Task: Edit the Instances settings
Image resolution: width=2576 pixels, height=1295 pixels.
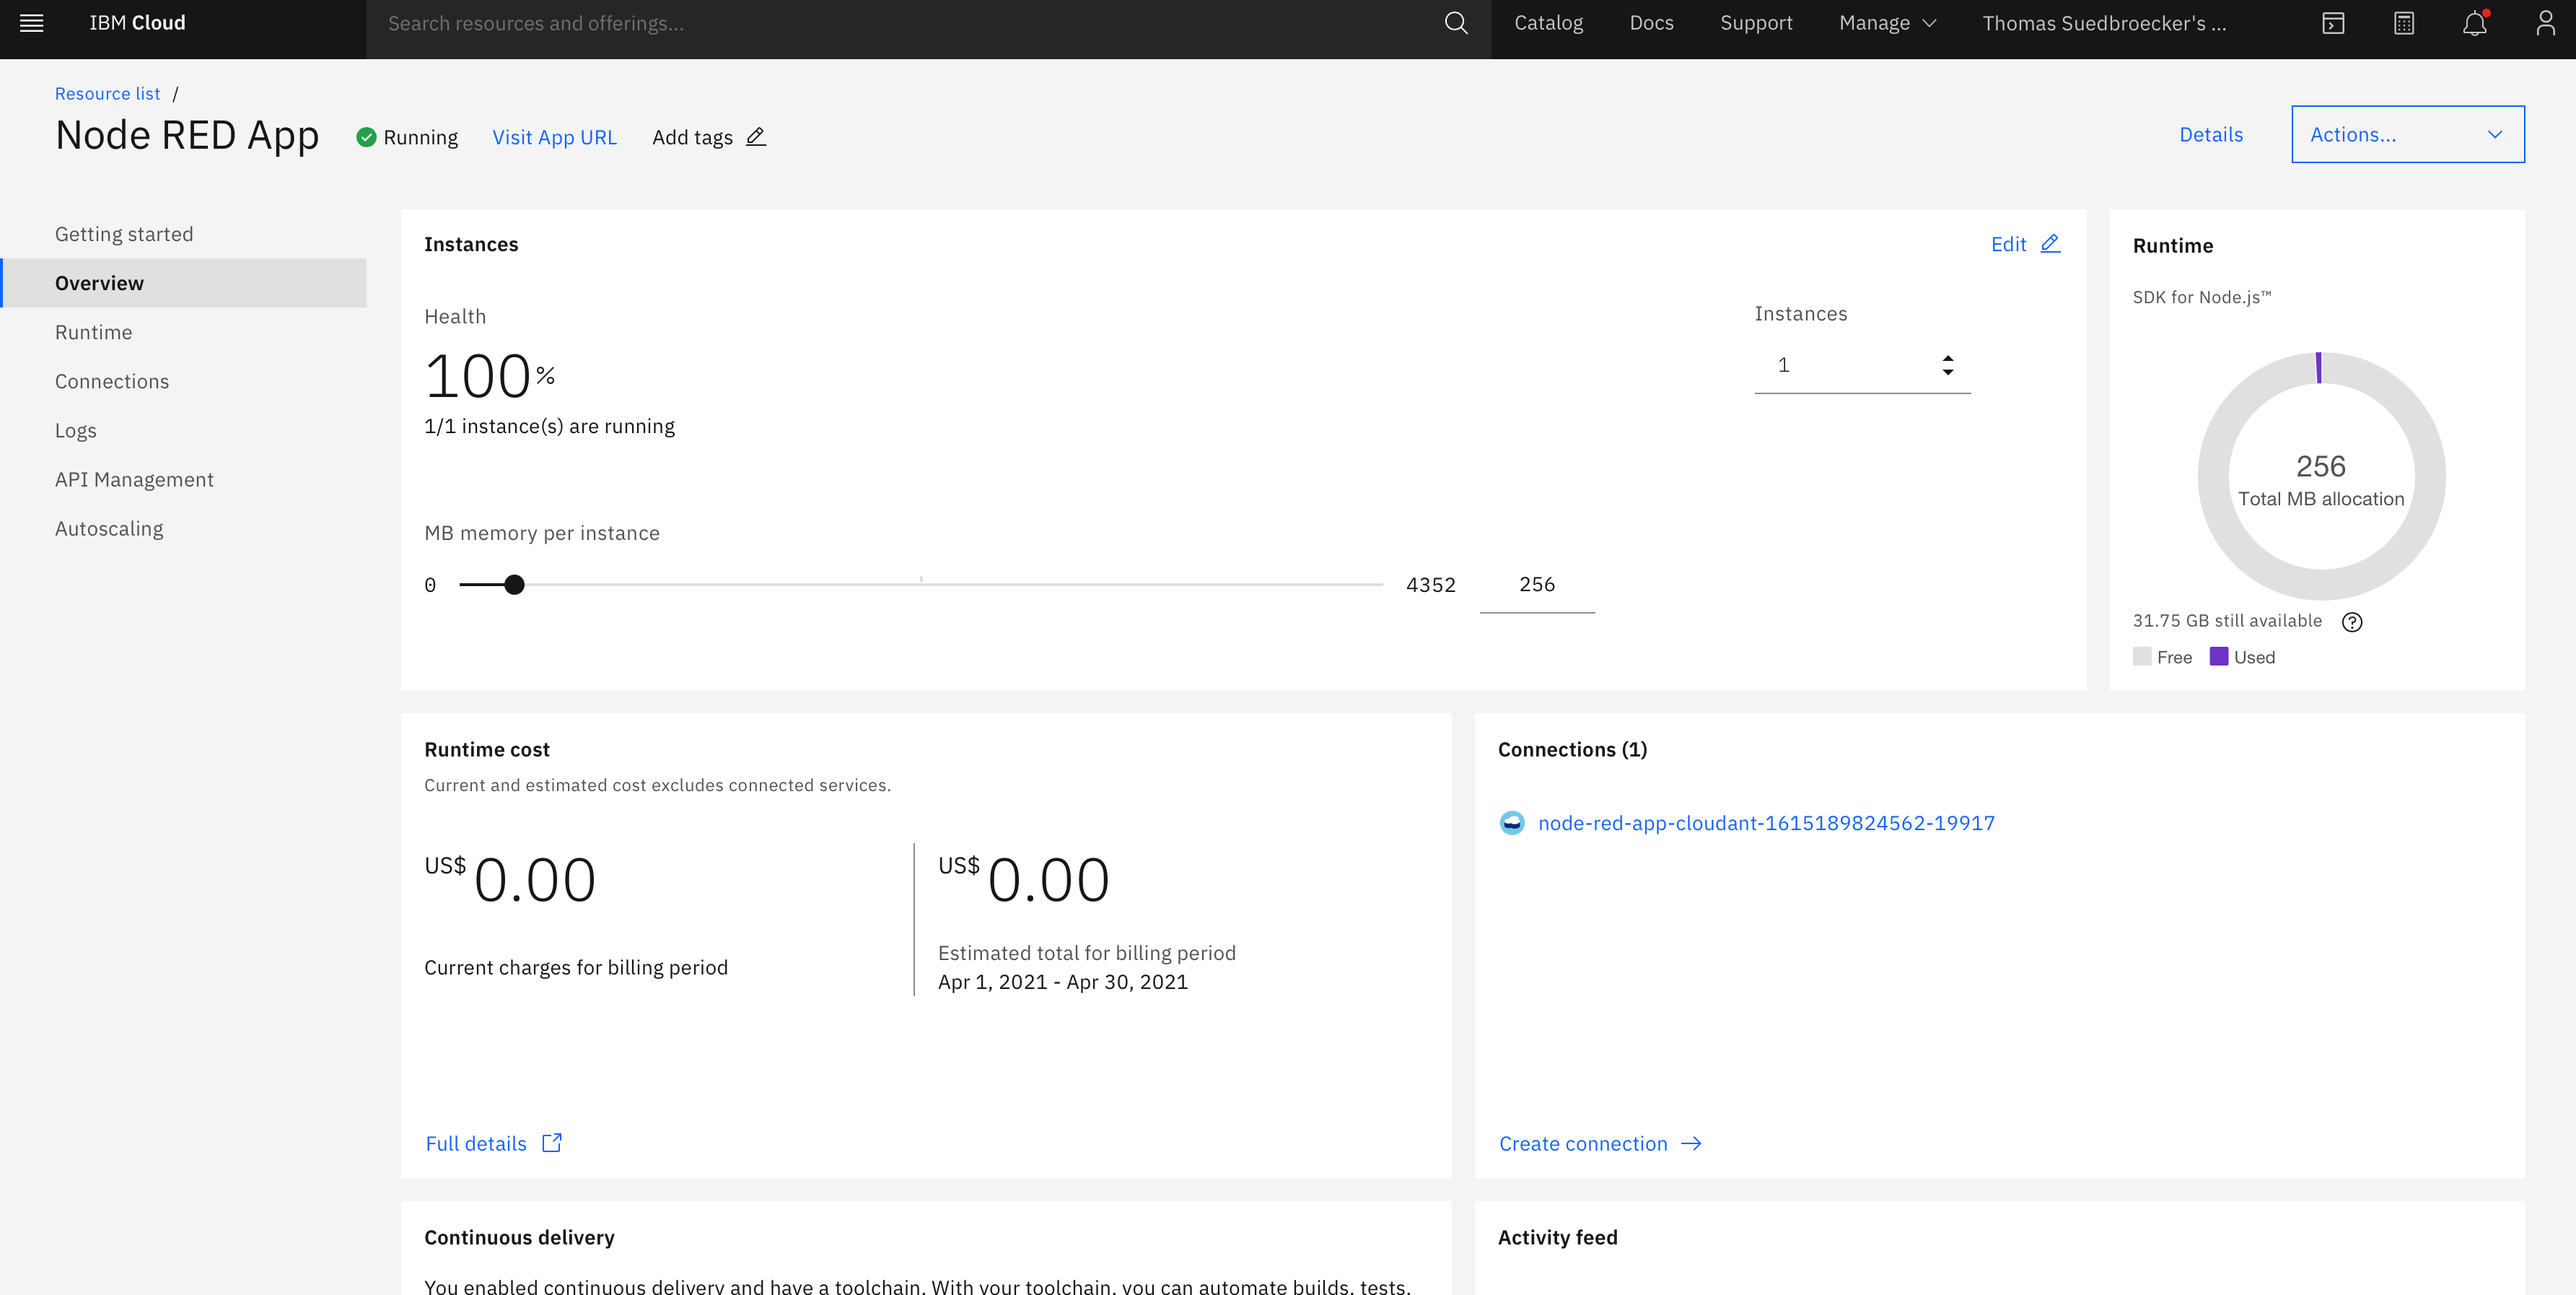Action: [x=2024, y=244]
